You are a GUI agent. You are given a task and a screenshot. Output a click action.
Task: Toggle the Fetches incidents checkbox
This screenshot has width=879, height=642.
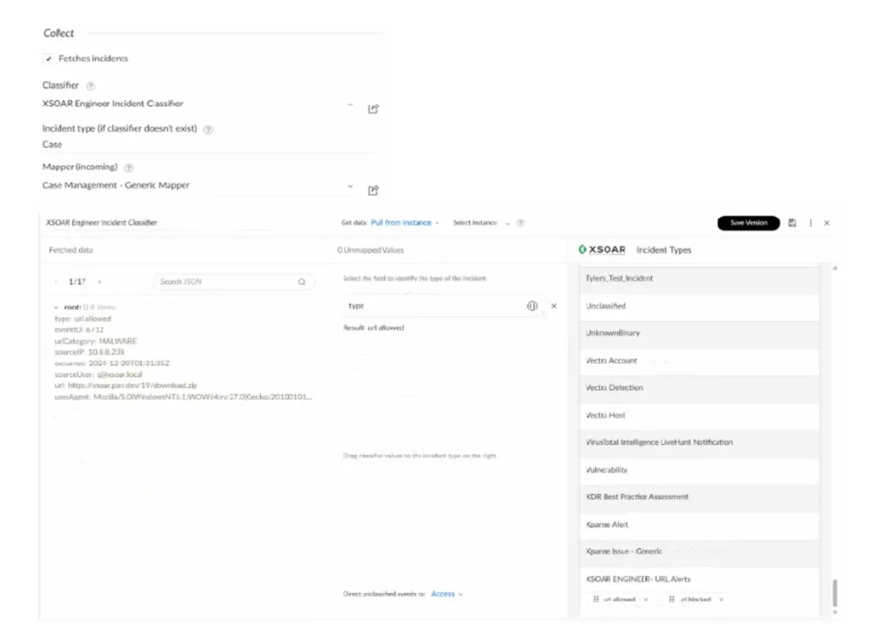48,58
